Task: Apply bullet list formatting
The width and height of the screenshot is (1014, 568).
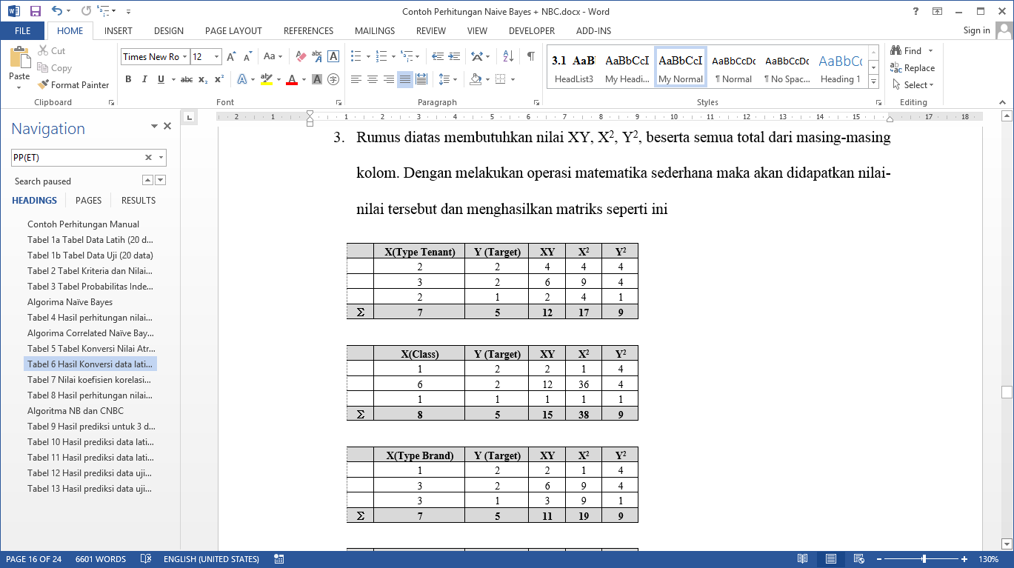Action: [x=356, y=56]
